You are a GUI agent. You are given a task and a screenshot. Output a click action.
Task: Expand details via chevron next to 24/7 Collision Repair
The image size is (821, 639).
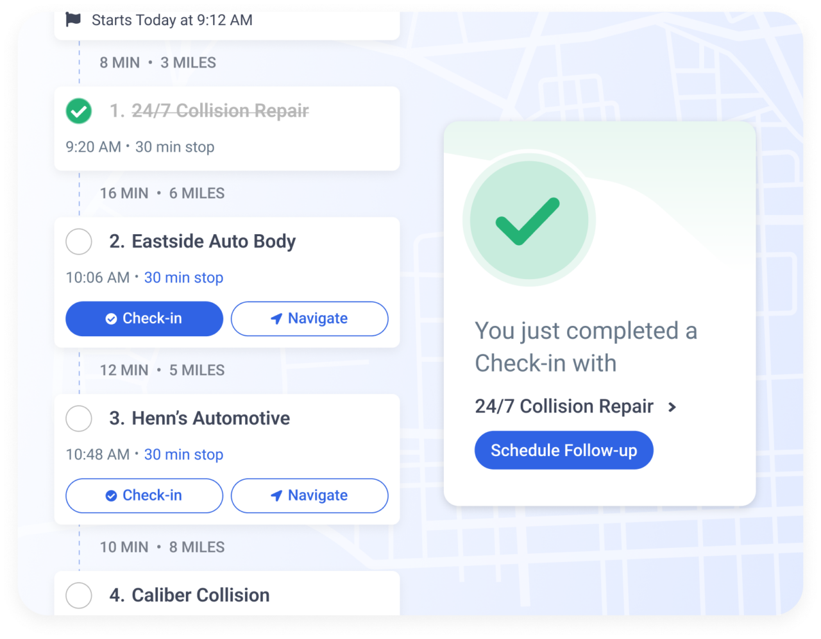coord(672,407)
